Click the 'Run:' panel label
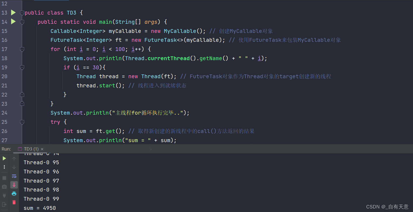The image size is (413, 212). (x=6, y=149)
